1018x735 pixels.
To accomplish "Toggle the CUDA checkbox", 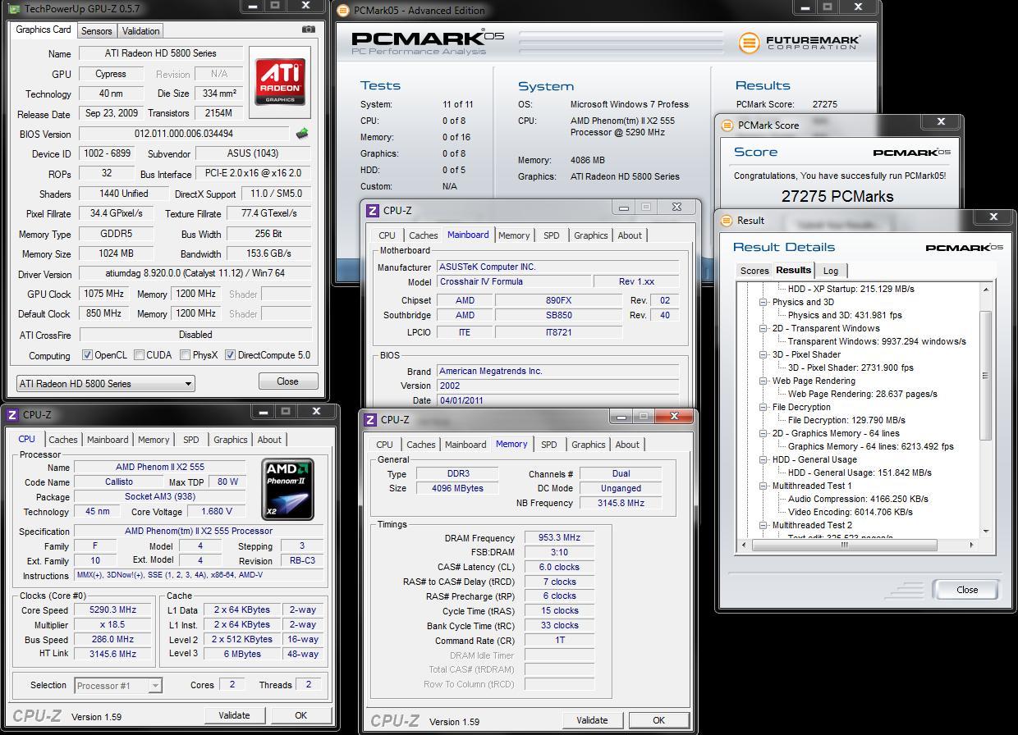I will [139, 355].
